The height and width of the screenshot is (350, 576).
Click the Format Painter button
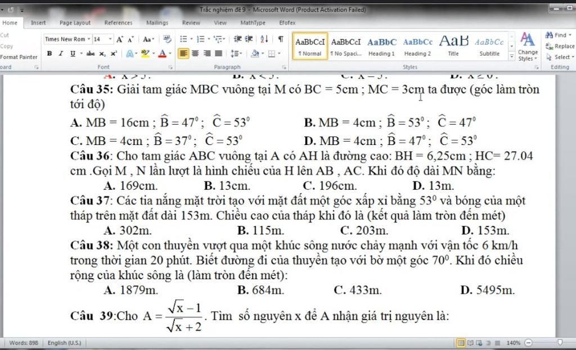click(19, 57)
